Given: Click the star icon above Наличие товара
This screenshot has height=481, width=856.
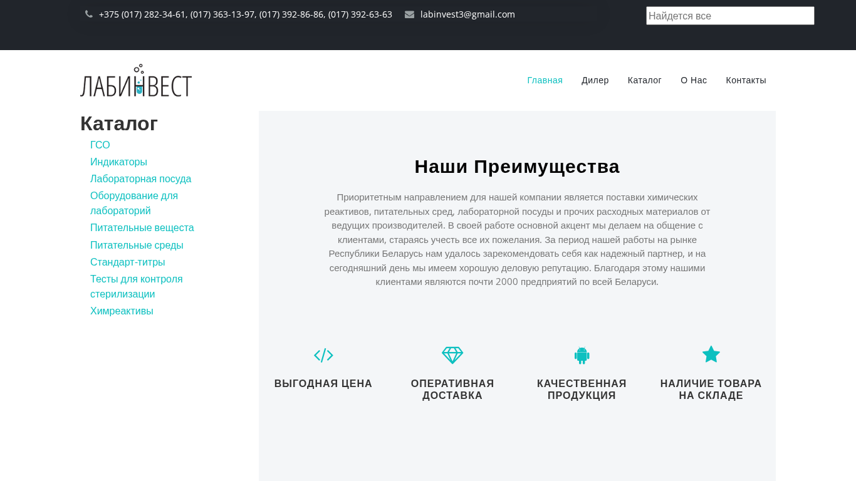Looking at the screenshot, I should 711,354.
